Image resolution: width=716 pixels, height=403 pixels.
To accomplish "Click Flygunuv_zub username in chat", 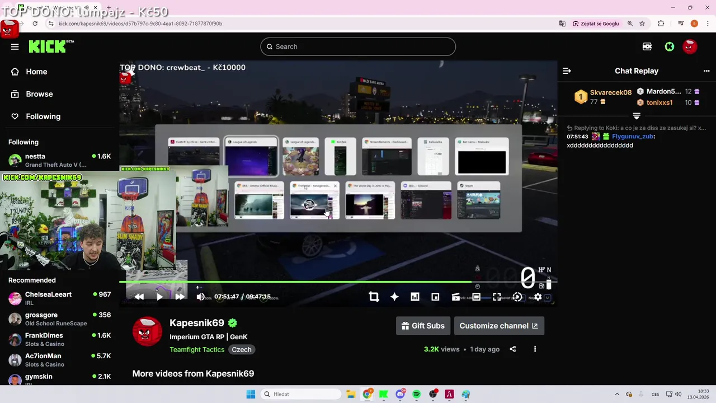I will coord(633,137).
